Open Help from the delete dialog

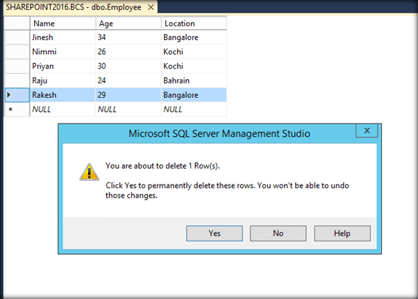(342, 233)
